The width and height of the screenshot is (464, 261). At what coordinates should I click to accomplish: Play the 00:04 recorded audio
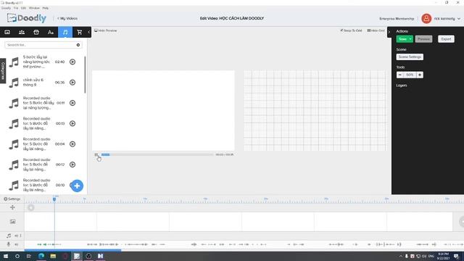[72, 144]
